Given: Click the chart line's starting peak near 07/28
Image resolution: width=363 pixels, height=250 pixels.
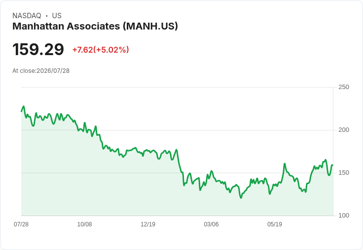Looking at the screenshot, I should click(x=23, y=106).
